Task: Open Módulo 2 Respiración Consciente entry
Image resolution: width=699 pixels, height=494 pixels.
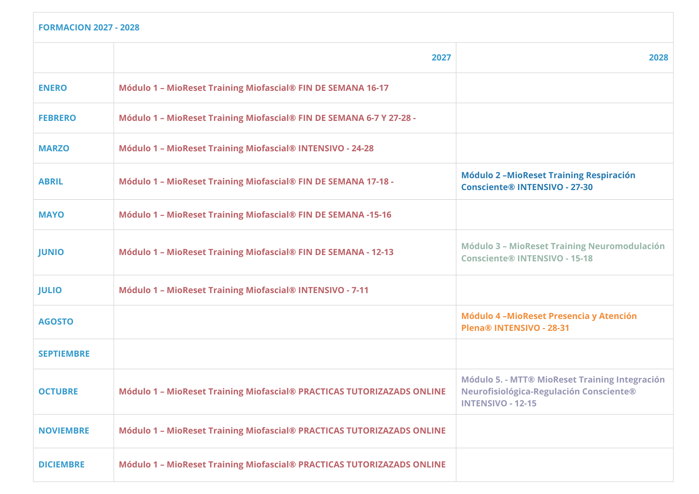Action: pos(548,181)
